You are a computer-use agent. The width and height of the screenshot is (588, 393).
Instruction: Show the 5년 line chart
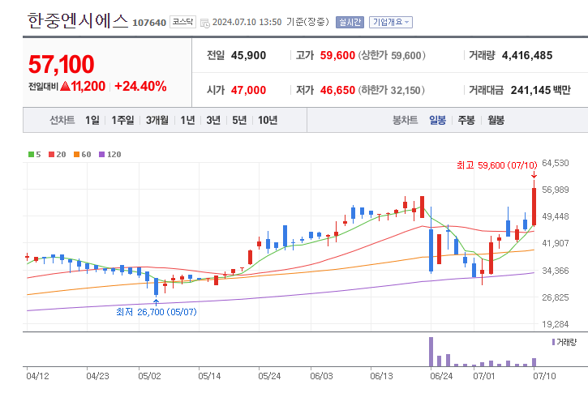[x=239, y=120]
